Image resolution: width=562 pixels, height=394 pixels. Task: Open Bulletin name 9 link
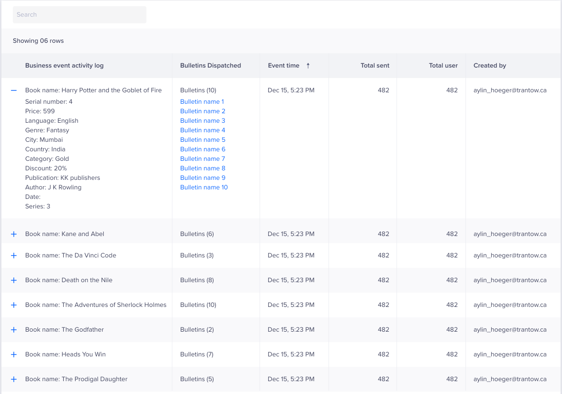coord(203,177)
